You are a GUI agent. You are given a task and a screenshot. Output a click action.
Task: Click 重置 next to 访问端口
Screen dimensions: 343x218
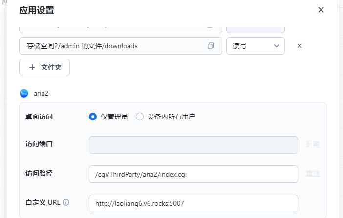click(x=312, y=144)
